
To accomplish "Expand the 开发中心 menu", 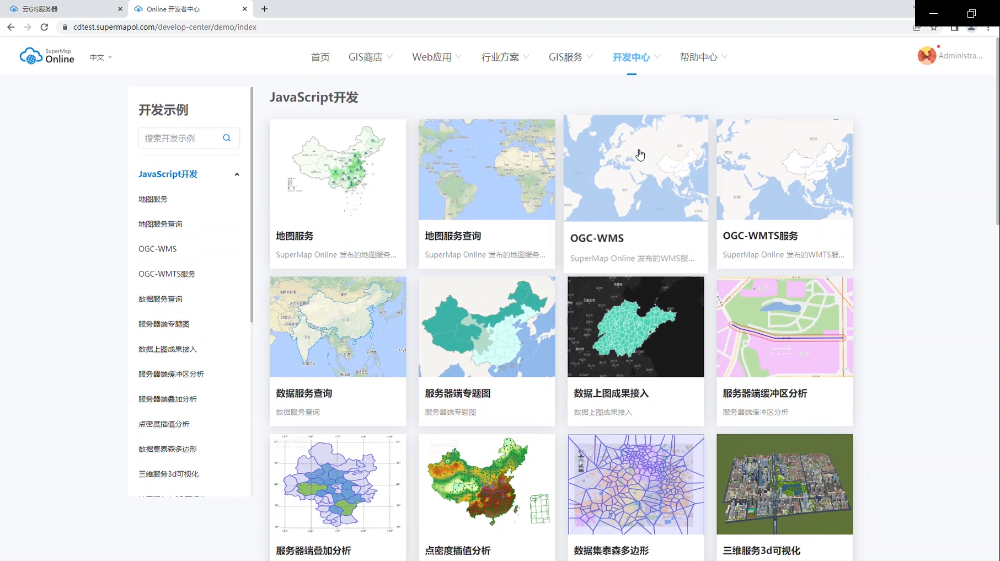I will coord(637,57).
